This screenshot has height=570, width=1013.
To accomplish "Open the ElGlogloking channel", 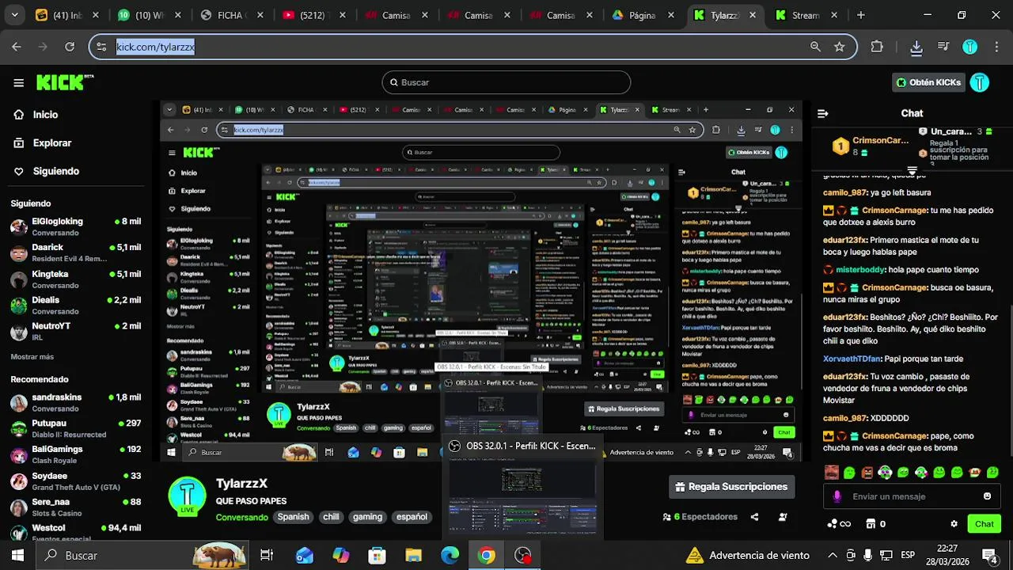I will [75, 227].
